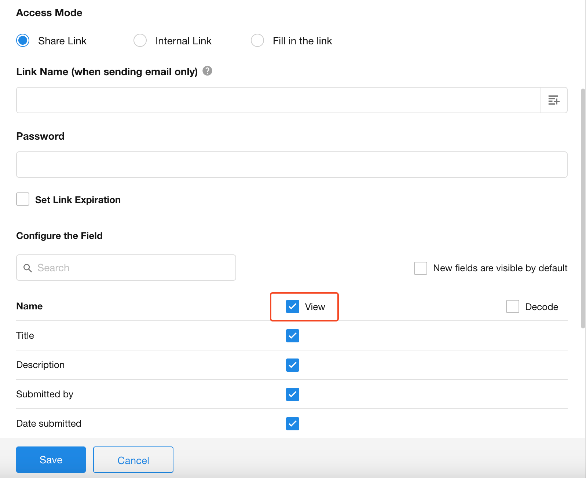The width and height of the screenshot is (586, 478).
Task: Choose the Internal Link access mode
Action: [140, 40]
